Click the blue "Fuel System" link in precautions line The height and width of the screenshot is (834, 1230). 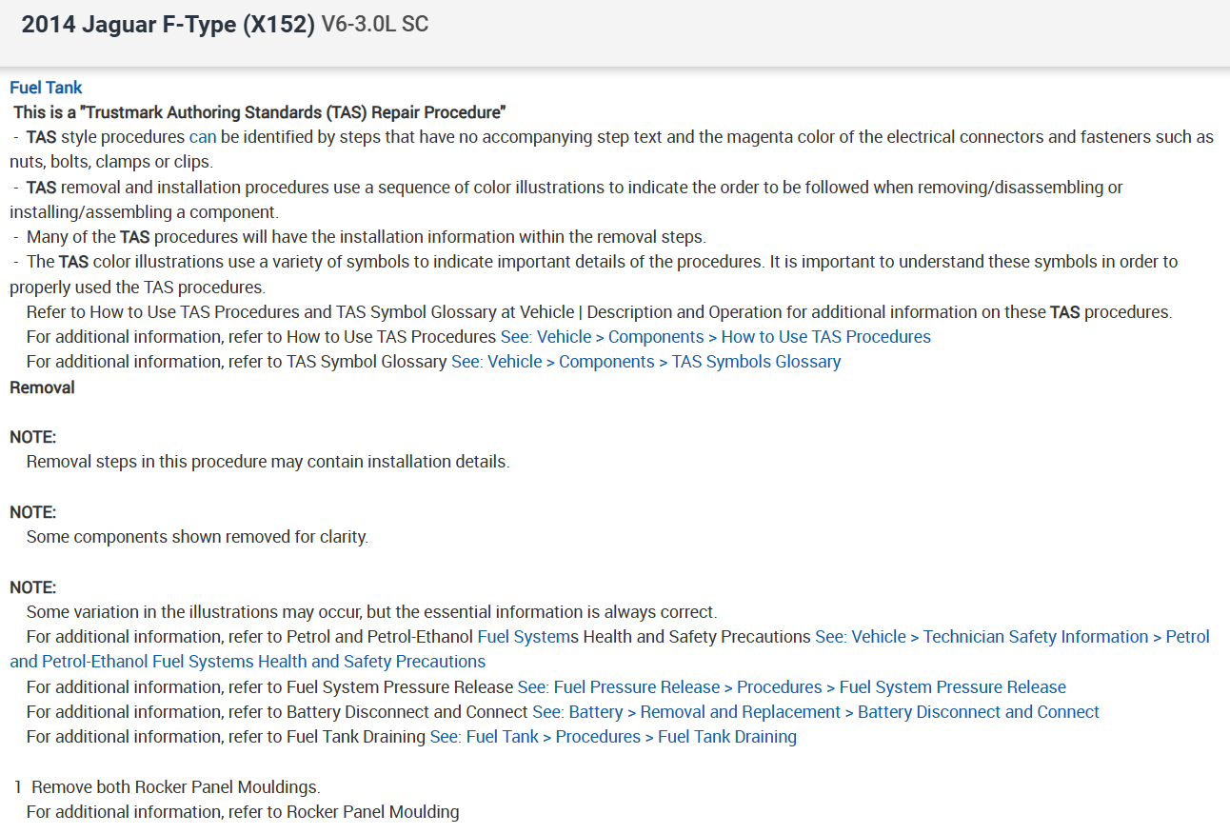(522, 637)
